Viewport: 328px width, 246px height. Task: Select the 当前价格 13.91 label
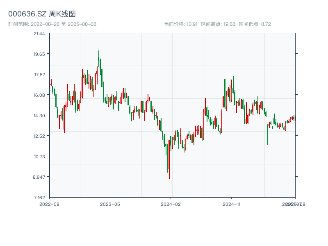[180, 24]
